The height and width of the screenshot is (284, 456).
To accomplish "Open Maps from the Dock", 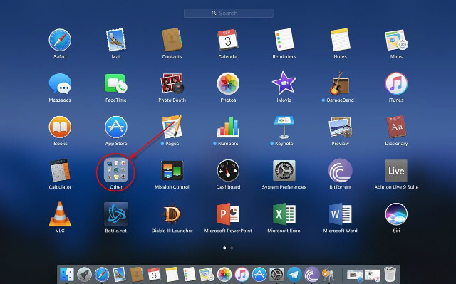I will [207, 275].
